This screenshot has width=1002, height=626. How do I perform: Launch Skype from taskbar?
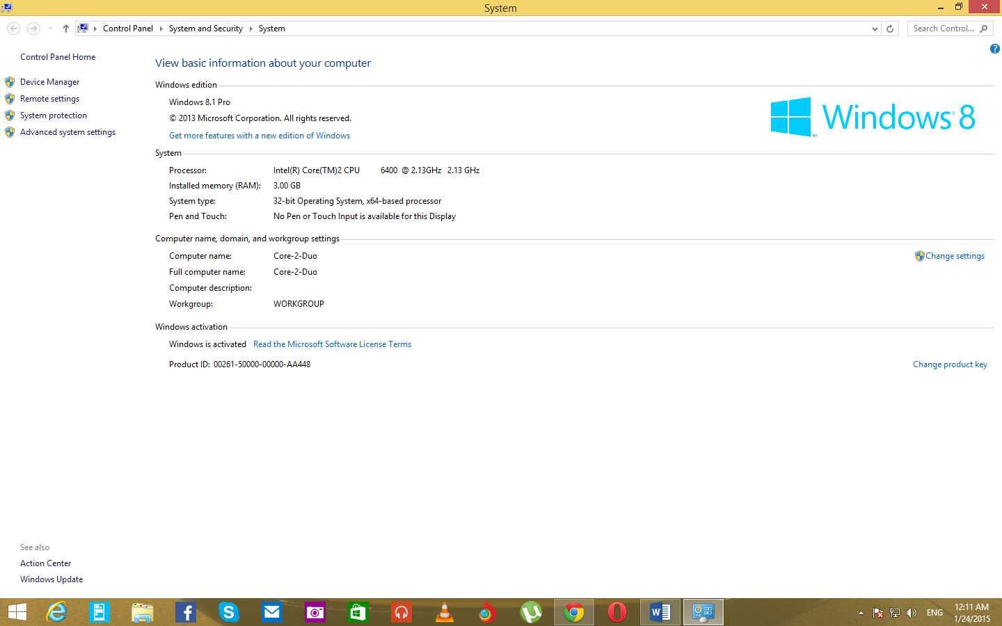(228, 612)
